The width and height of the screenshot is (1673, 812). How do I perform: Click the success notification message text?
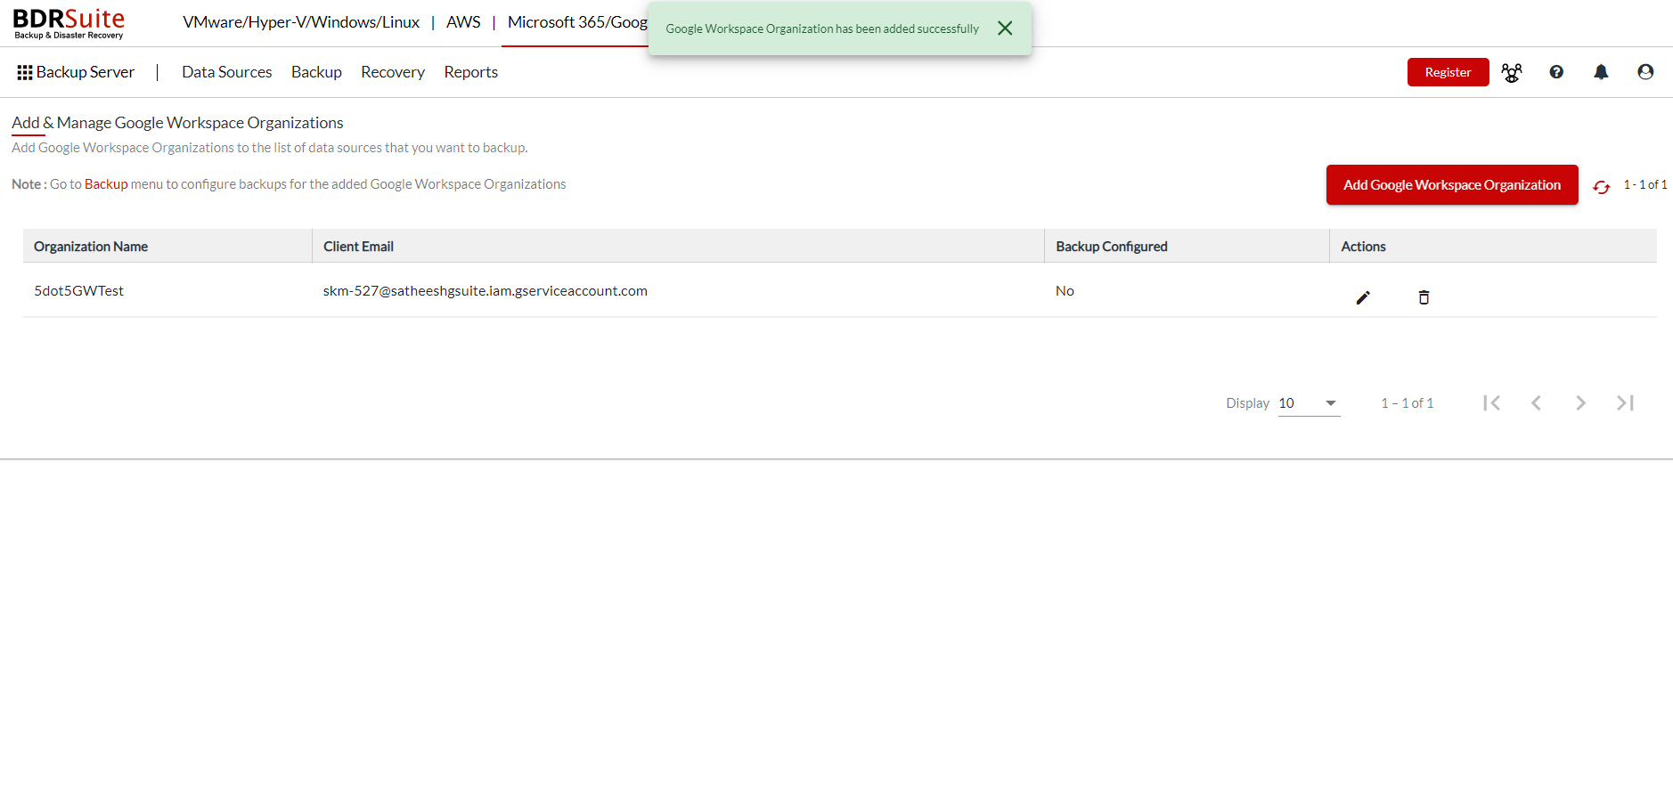(822, 28)
